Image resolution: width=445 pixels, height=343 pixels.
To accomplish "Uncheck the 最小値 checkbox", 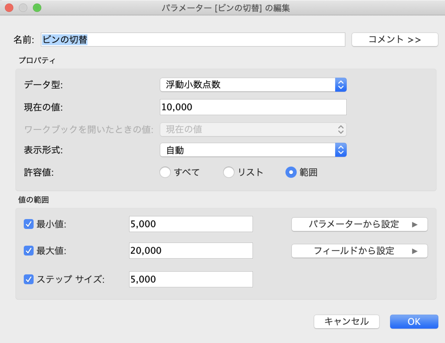I will tap(29, 224).
